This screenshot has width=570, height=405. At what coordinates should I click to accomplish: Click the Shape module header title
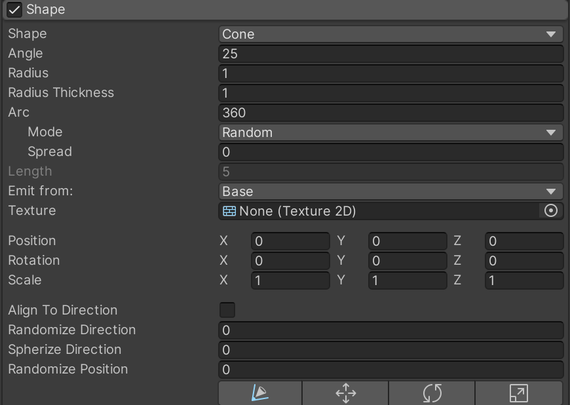pyautogui.click(x=46, y=10)
